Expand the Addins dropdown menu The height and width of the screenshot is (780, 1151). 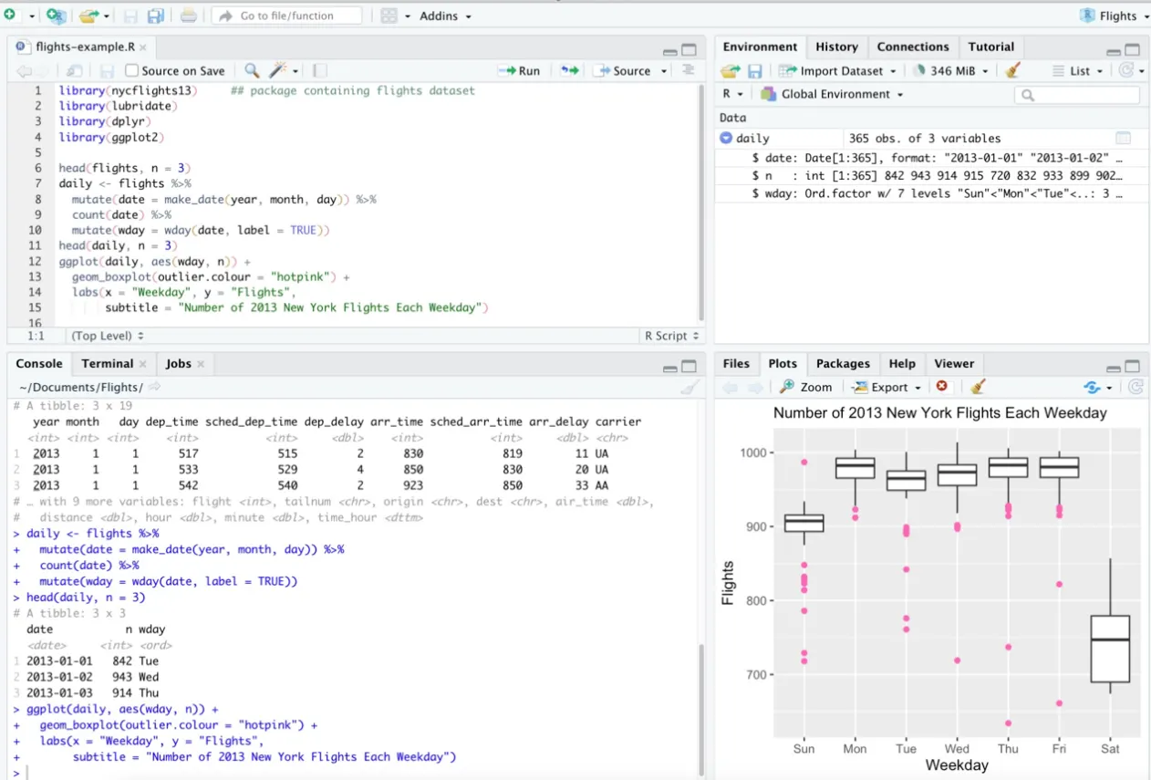tap(445, 16)
